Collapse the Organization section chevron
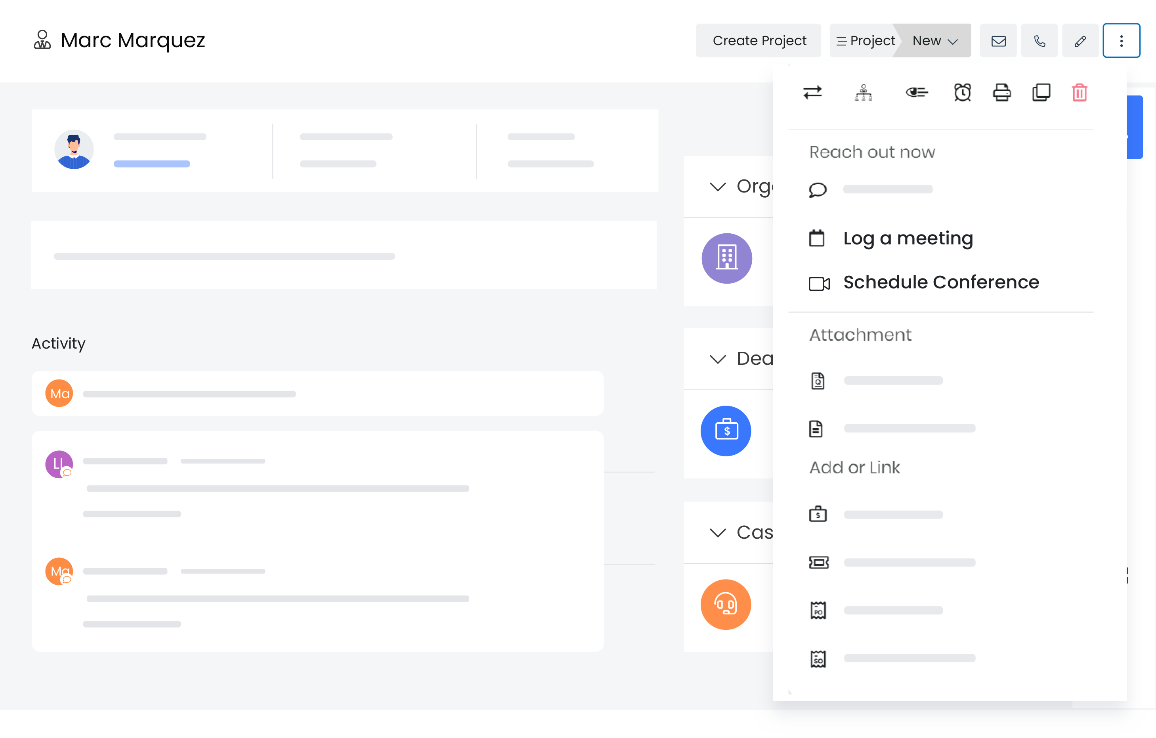 click(x=717, y=187)
